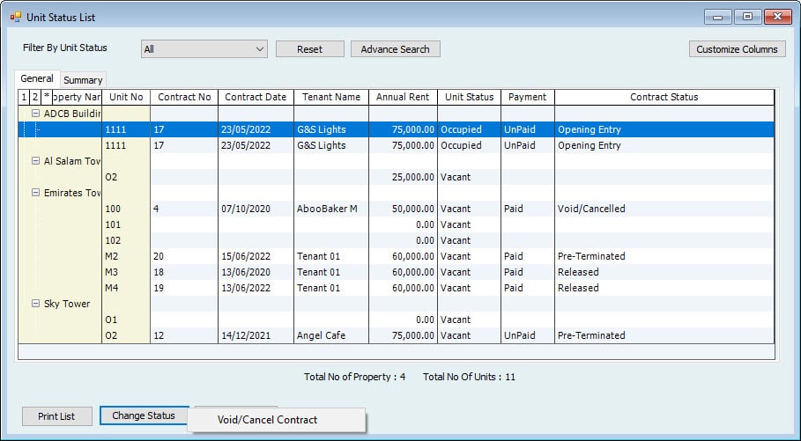Collapse the Al Salam Tower group

(x=35, y=161)
